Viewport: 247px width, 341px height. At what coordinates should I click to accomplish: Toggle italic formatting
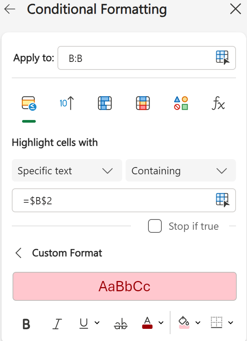pos(57,324)
